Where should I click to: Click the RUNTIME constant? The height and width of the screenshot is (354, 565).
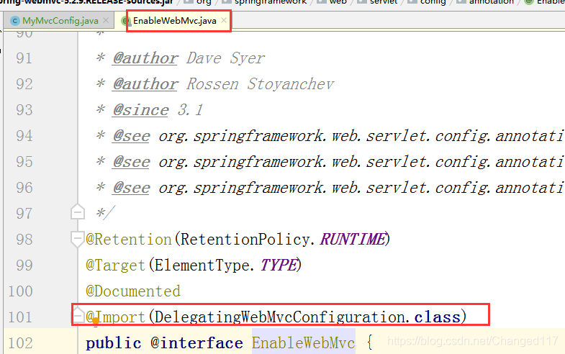click(353, 240)
